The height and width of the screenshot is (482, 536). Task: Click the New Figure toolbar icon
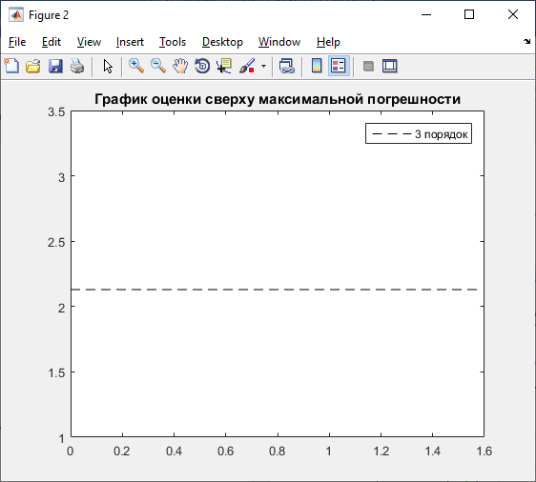click(x=11, y=66)
